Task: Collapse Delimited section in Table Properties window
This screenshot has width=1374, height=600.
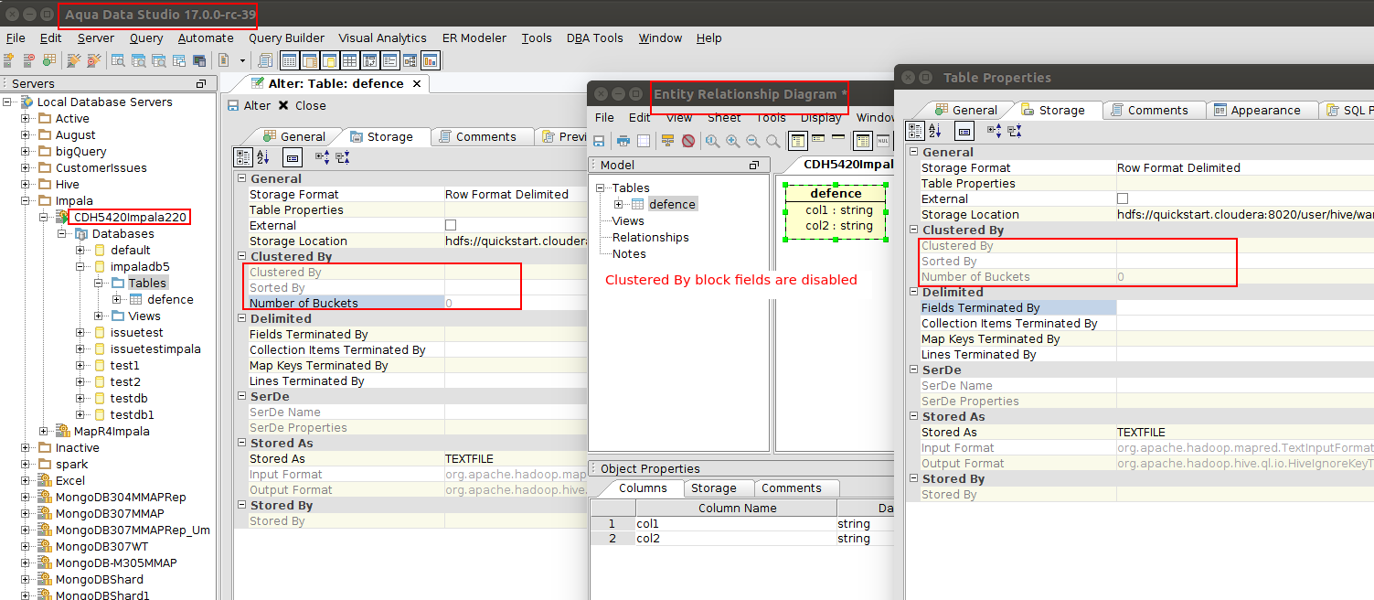Action: click(913, 293)
